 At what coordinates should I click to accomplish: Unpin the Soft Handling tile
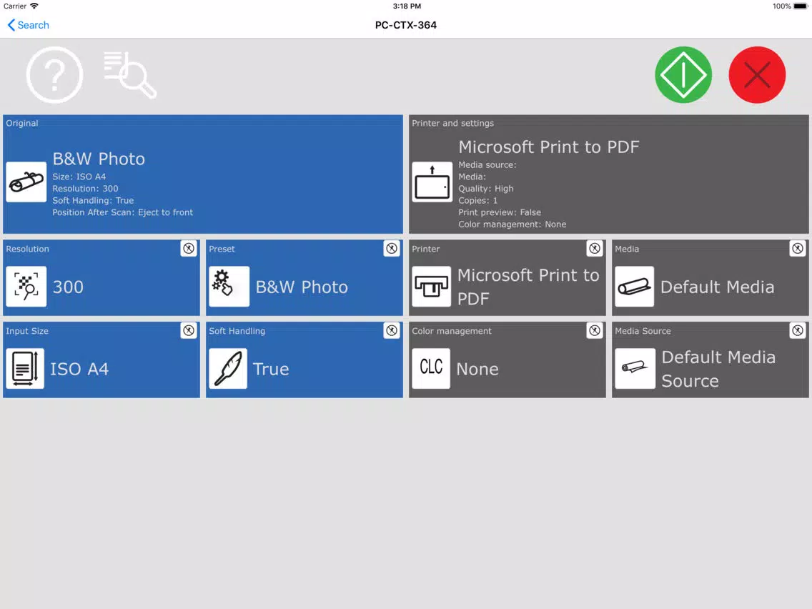pyautogui.click(x=392, y=330)
